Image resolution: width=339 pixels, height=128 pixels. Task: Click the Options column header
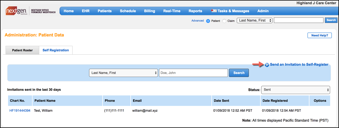click(320, 101)
